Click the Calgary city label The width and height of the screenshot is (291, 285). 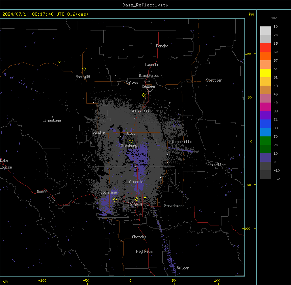click(135, 204)
